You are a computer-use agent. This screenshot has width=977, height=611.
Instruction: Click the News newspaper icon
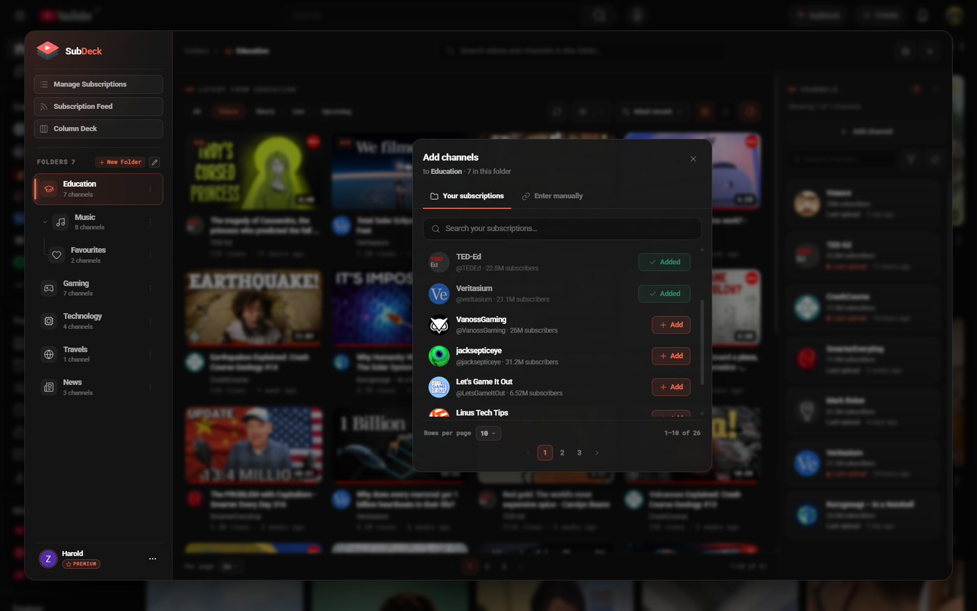point(49,387)
